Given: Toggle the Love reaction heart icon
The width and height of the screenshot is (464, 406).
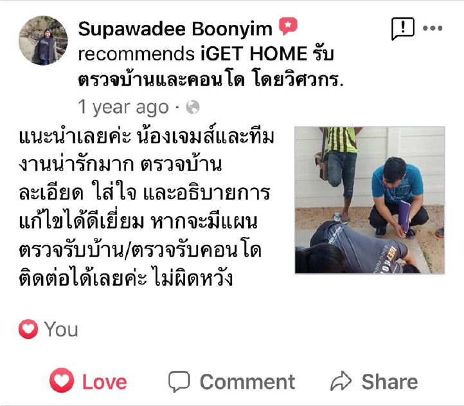Looking at the screenshot, I should tap(62, 380).
